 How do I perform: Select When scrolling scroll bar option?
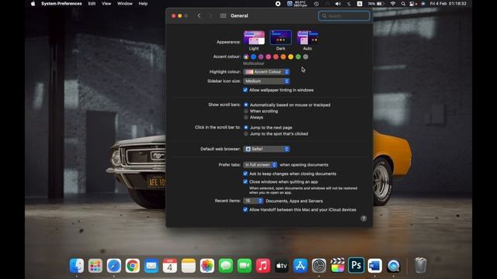pos(246,111)
